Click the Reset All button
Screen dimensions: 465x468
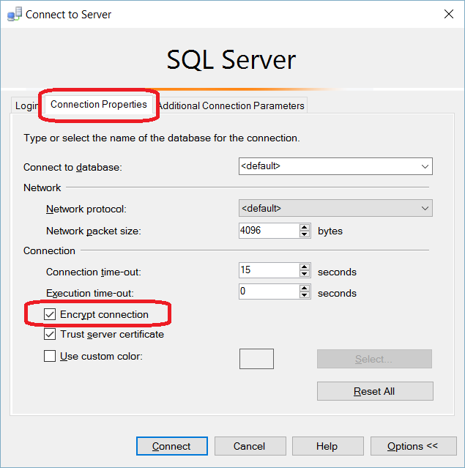tap(375, 391)
